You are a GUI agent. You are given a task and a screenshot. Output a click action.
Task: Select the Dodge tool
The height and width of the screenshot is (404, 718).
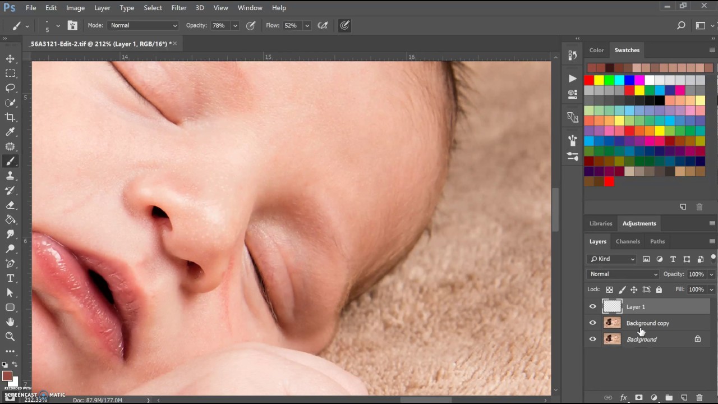[10, 249]
